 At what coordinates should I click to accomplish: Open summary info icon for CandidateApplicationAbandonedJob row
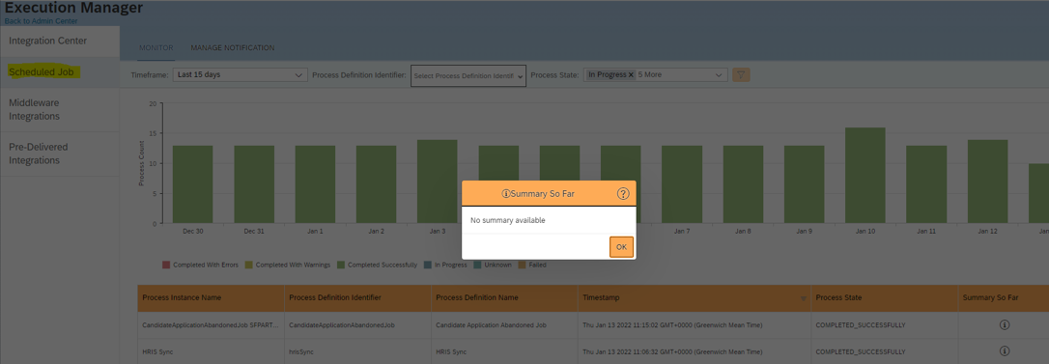[1005, 324]
